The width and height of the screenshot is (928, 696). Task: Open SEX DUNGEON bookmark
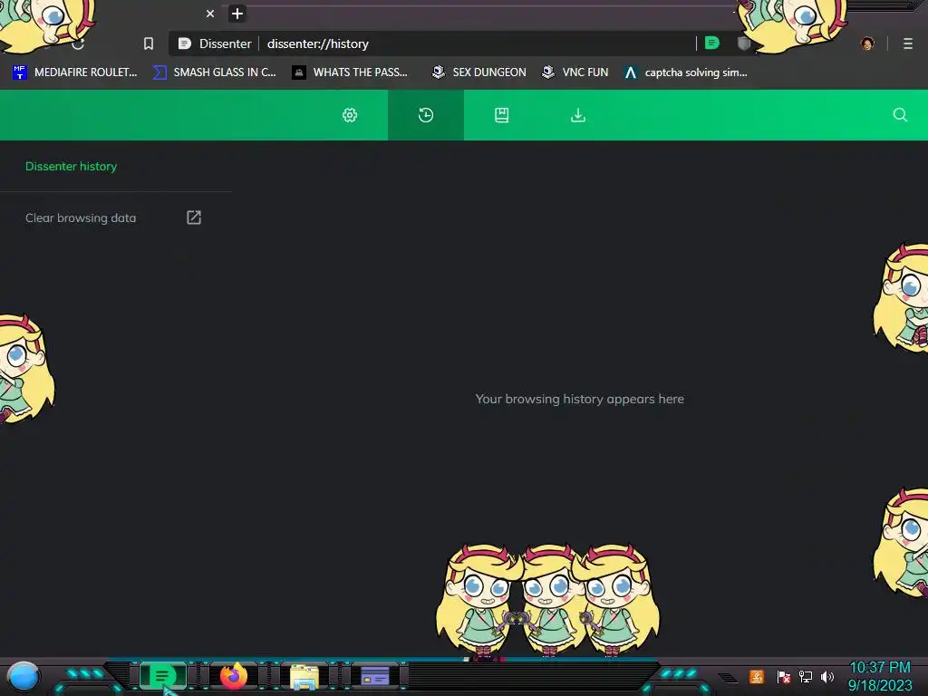pyautogui.click(x=478, y=72)
